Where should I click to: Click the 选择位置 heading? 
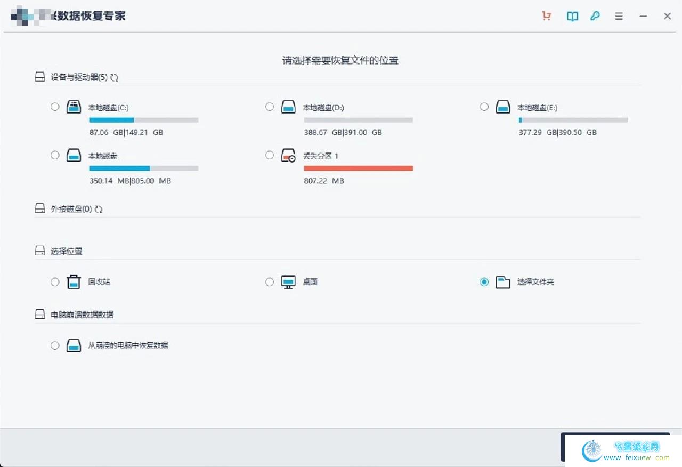point(67,251)
